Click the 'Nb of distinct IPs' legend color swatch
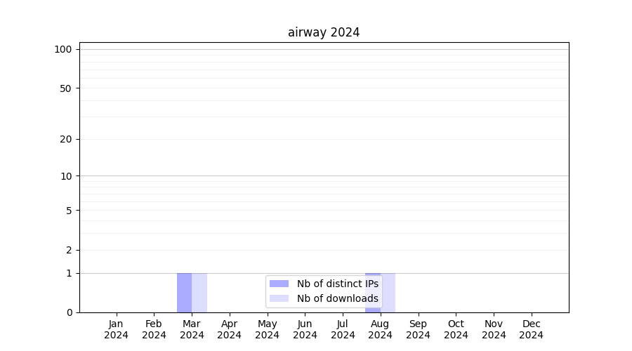Viewport: 632px width, 351px height. click(279, 284)
